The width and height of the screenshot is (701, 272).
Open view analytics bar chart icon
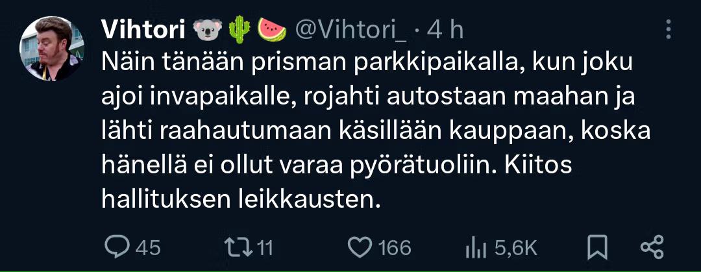pos(476,248)
